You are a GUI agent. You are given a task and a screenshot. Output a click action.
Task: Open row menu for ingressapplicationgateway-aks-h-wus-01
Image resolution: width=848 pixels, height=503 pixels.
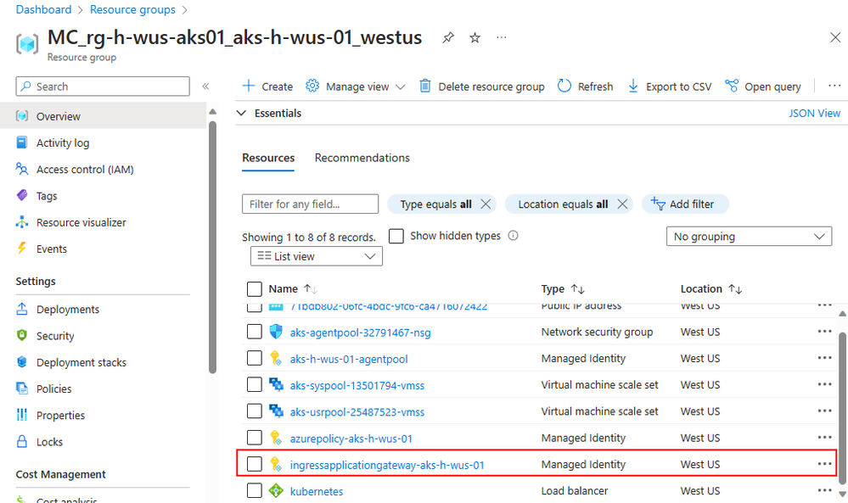tap(824, 464)
